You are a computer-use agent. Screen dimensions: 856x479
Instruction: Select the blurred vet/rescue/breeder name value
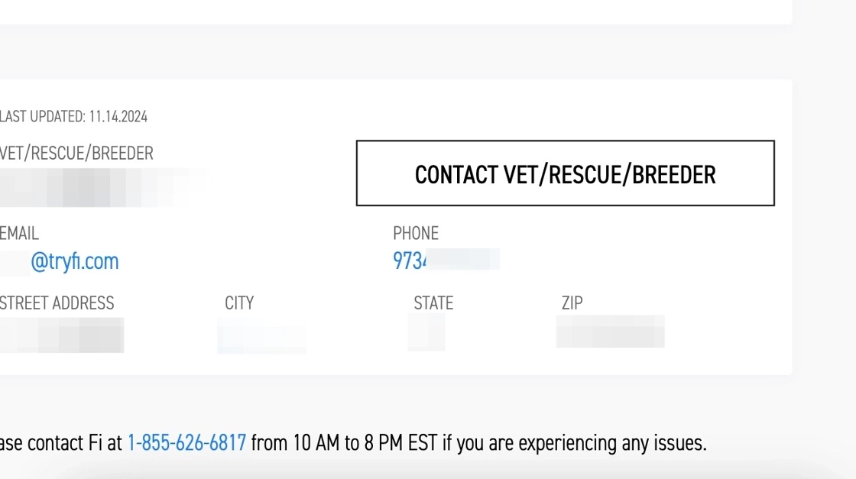pyautogui.click(x=99, y=188)
